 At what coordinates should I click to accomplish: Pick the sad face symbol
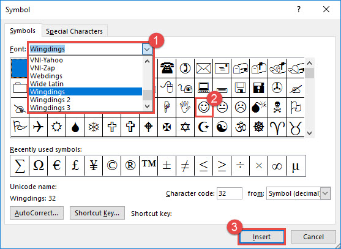coord(241,107)
